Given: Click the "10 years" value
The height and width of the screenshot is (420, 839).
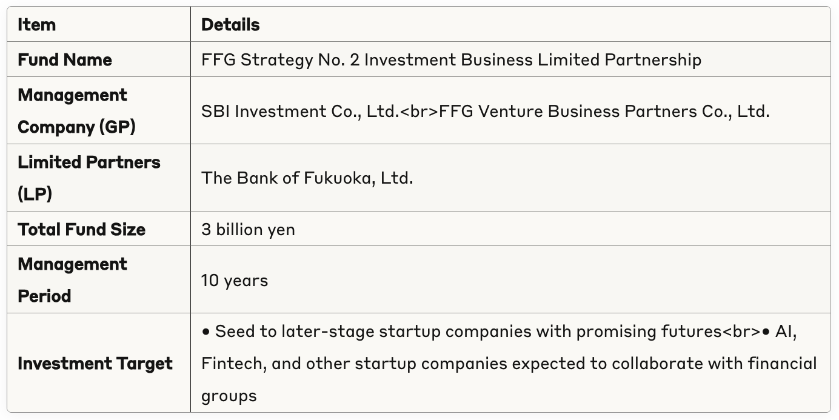Looking at the screenshot, I should 235,281.
